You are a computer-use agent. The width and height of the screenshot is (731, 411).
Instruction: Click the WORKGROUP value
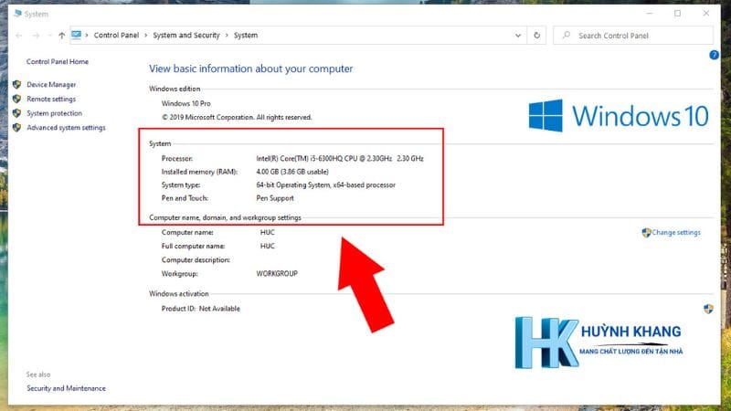click(x=277, y=273)
